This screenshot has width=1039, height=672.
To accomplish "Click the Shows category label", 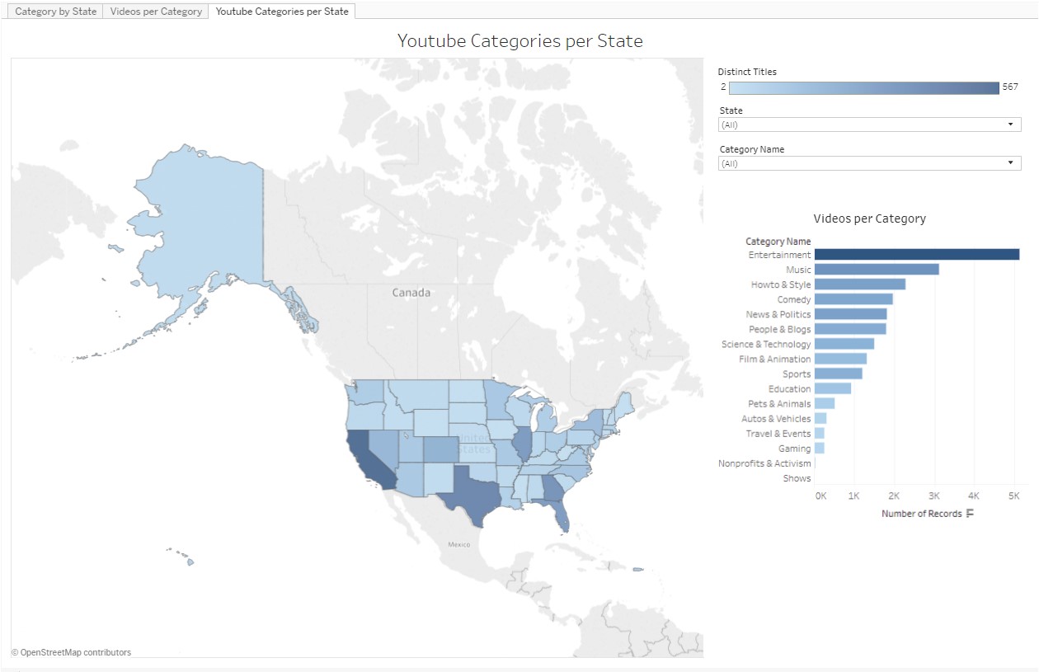I will 797,478.
